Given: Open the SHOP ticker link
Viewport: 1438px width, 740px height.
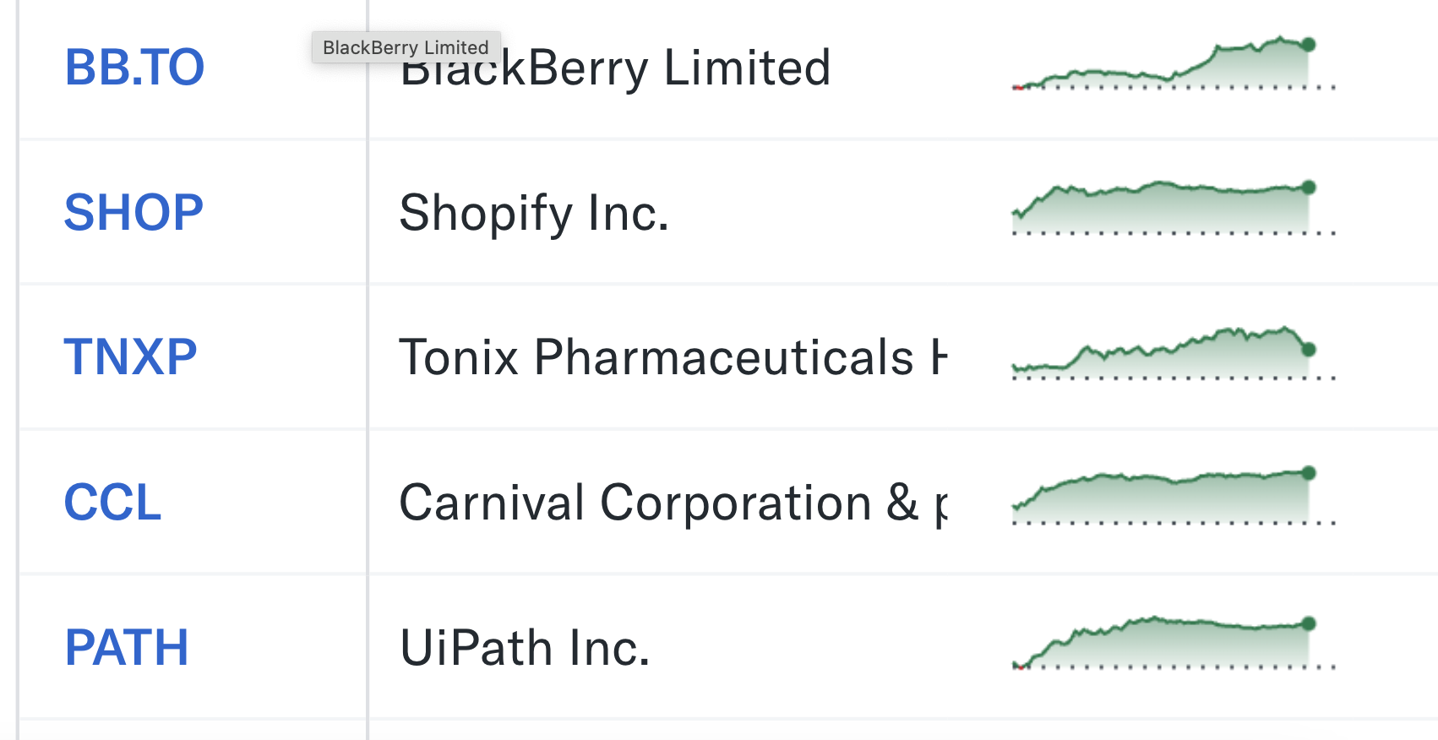Looking at the screenshot, I should 133,212.
